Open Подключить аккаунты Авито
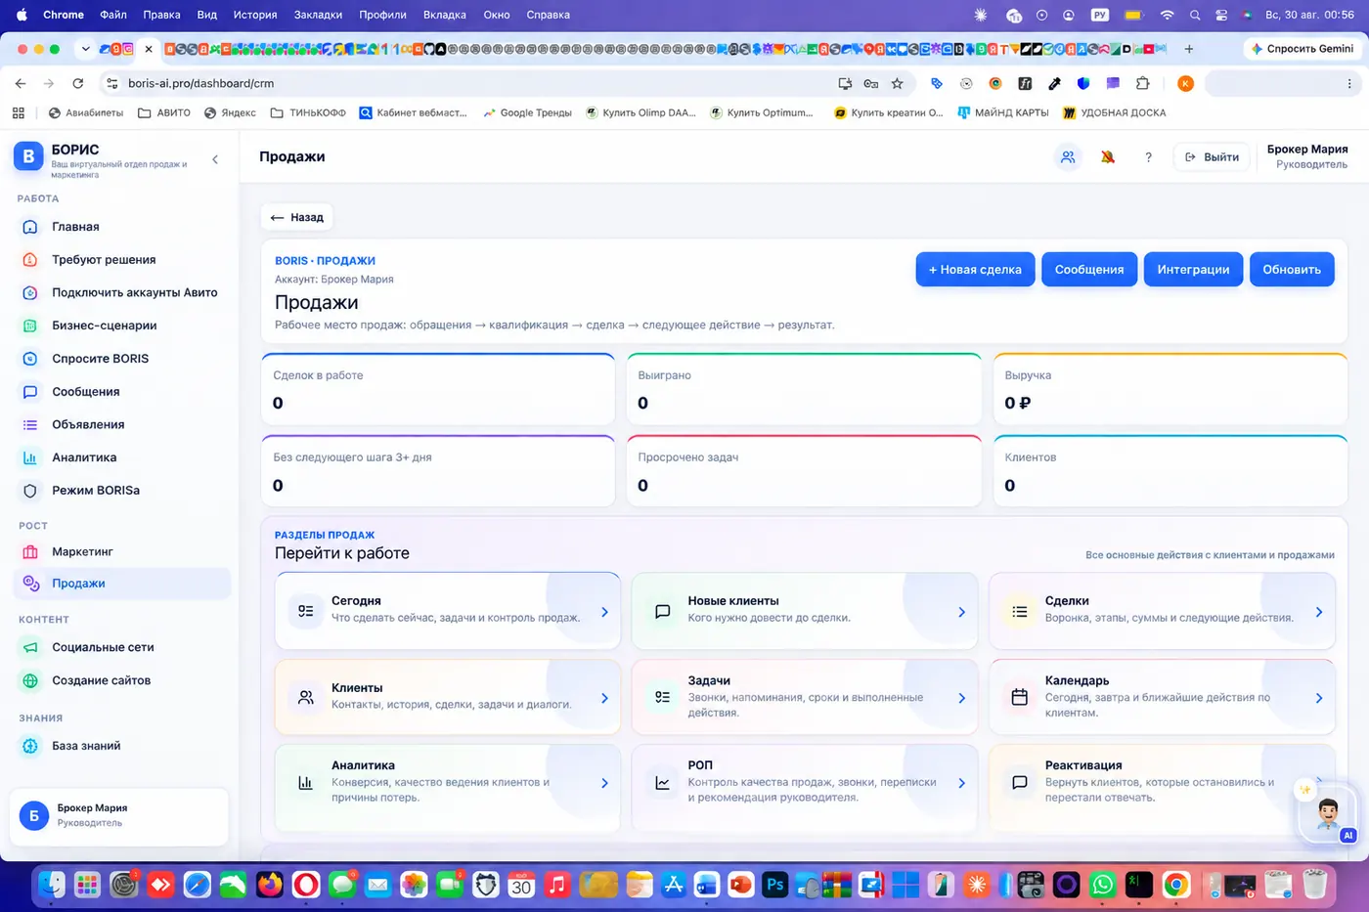This screenshot has height=912, width=1369. coord(122,292)
